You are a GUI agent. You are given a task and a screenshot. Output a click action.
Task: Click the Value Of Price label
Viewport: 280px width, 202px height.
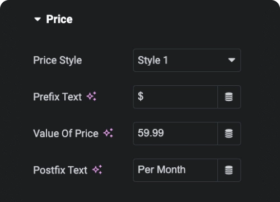(x=66, y=134)
